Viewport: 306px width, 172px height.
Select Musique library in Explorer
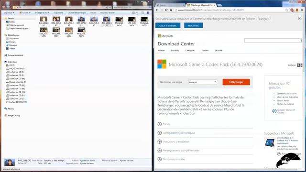pyautogui.click(x=13, y=45)
